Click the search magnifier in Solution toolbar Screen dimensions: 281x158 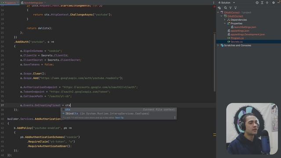pyautogui.click(x=225, y=8)
